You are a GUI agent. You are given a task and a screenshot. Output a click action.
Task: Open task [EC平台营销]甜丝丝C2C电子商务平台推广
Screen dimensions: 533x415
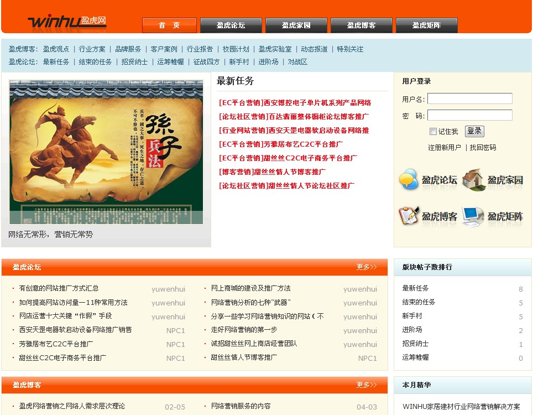pyautogui.click(x=288, y=158)
